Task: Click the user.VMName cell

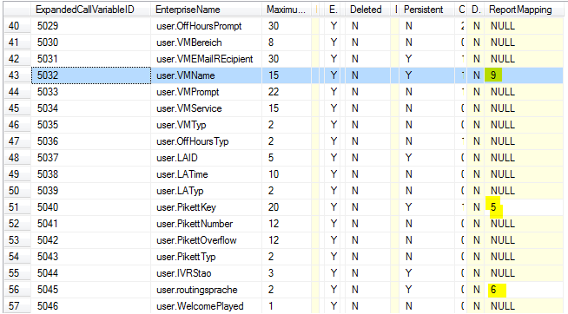Action: [206, 75]
